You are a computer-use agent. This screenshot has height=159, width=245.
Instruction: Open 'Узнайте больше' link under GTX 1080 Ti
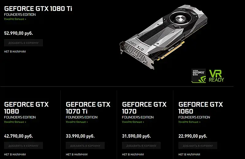coord(15,19)
